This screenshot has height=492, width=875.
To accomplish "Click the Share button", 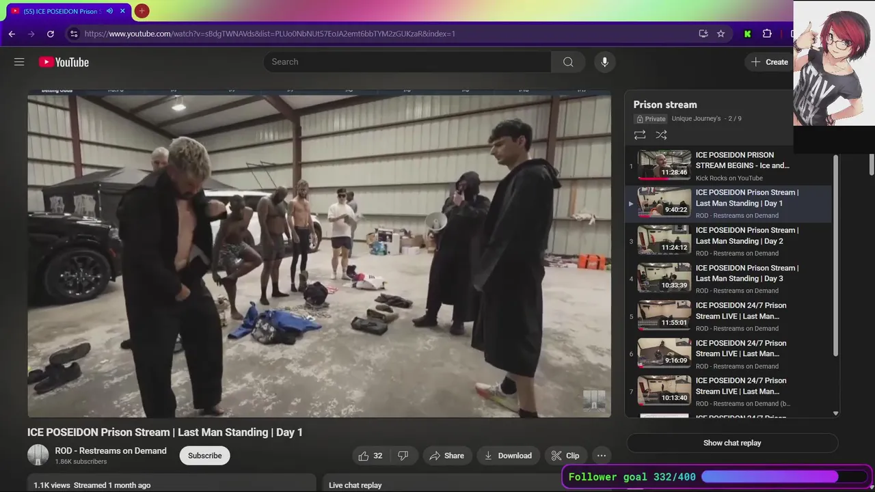I will [447, 456].
